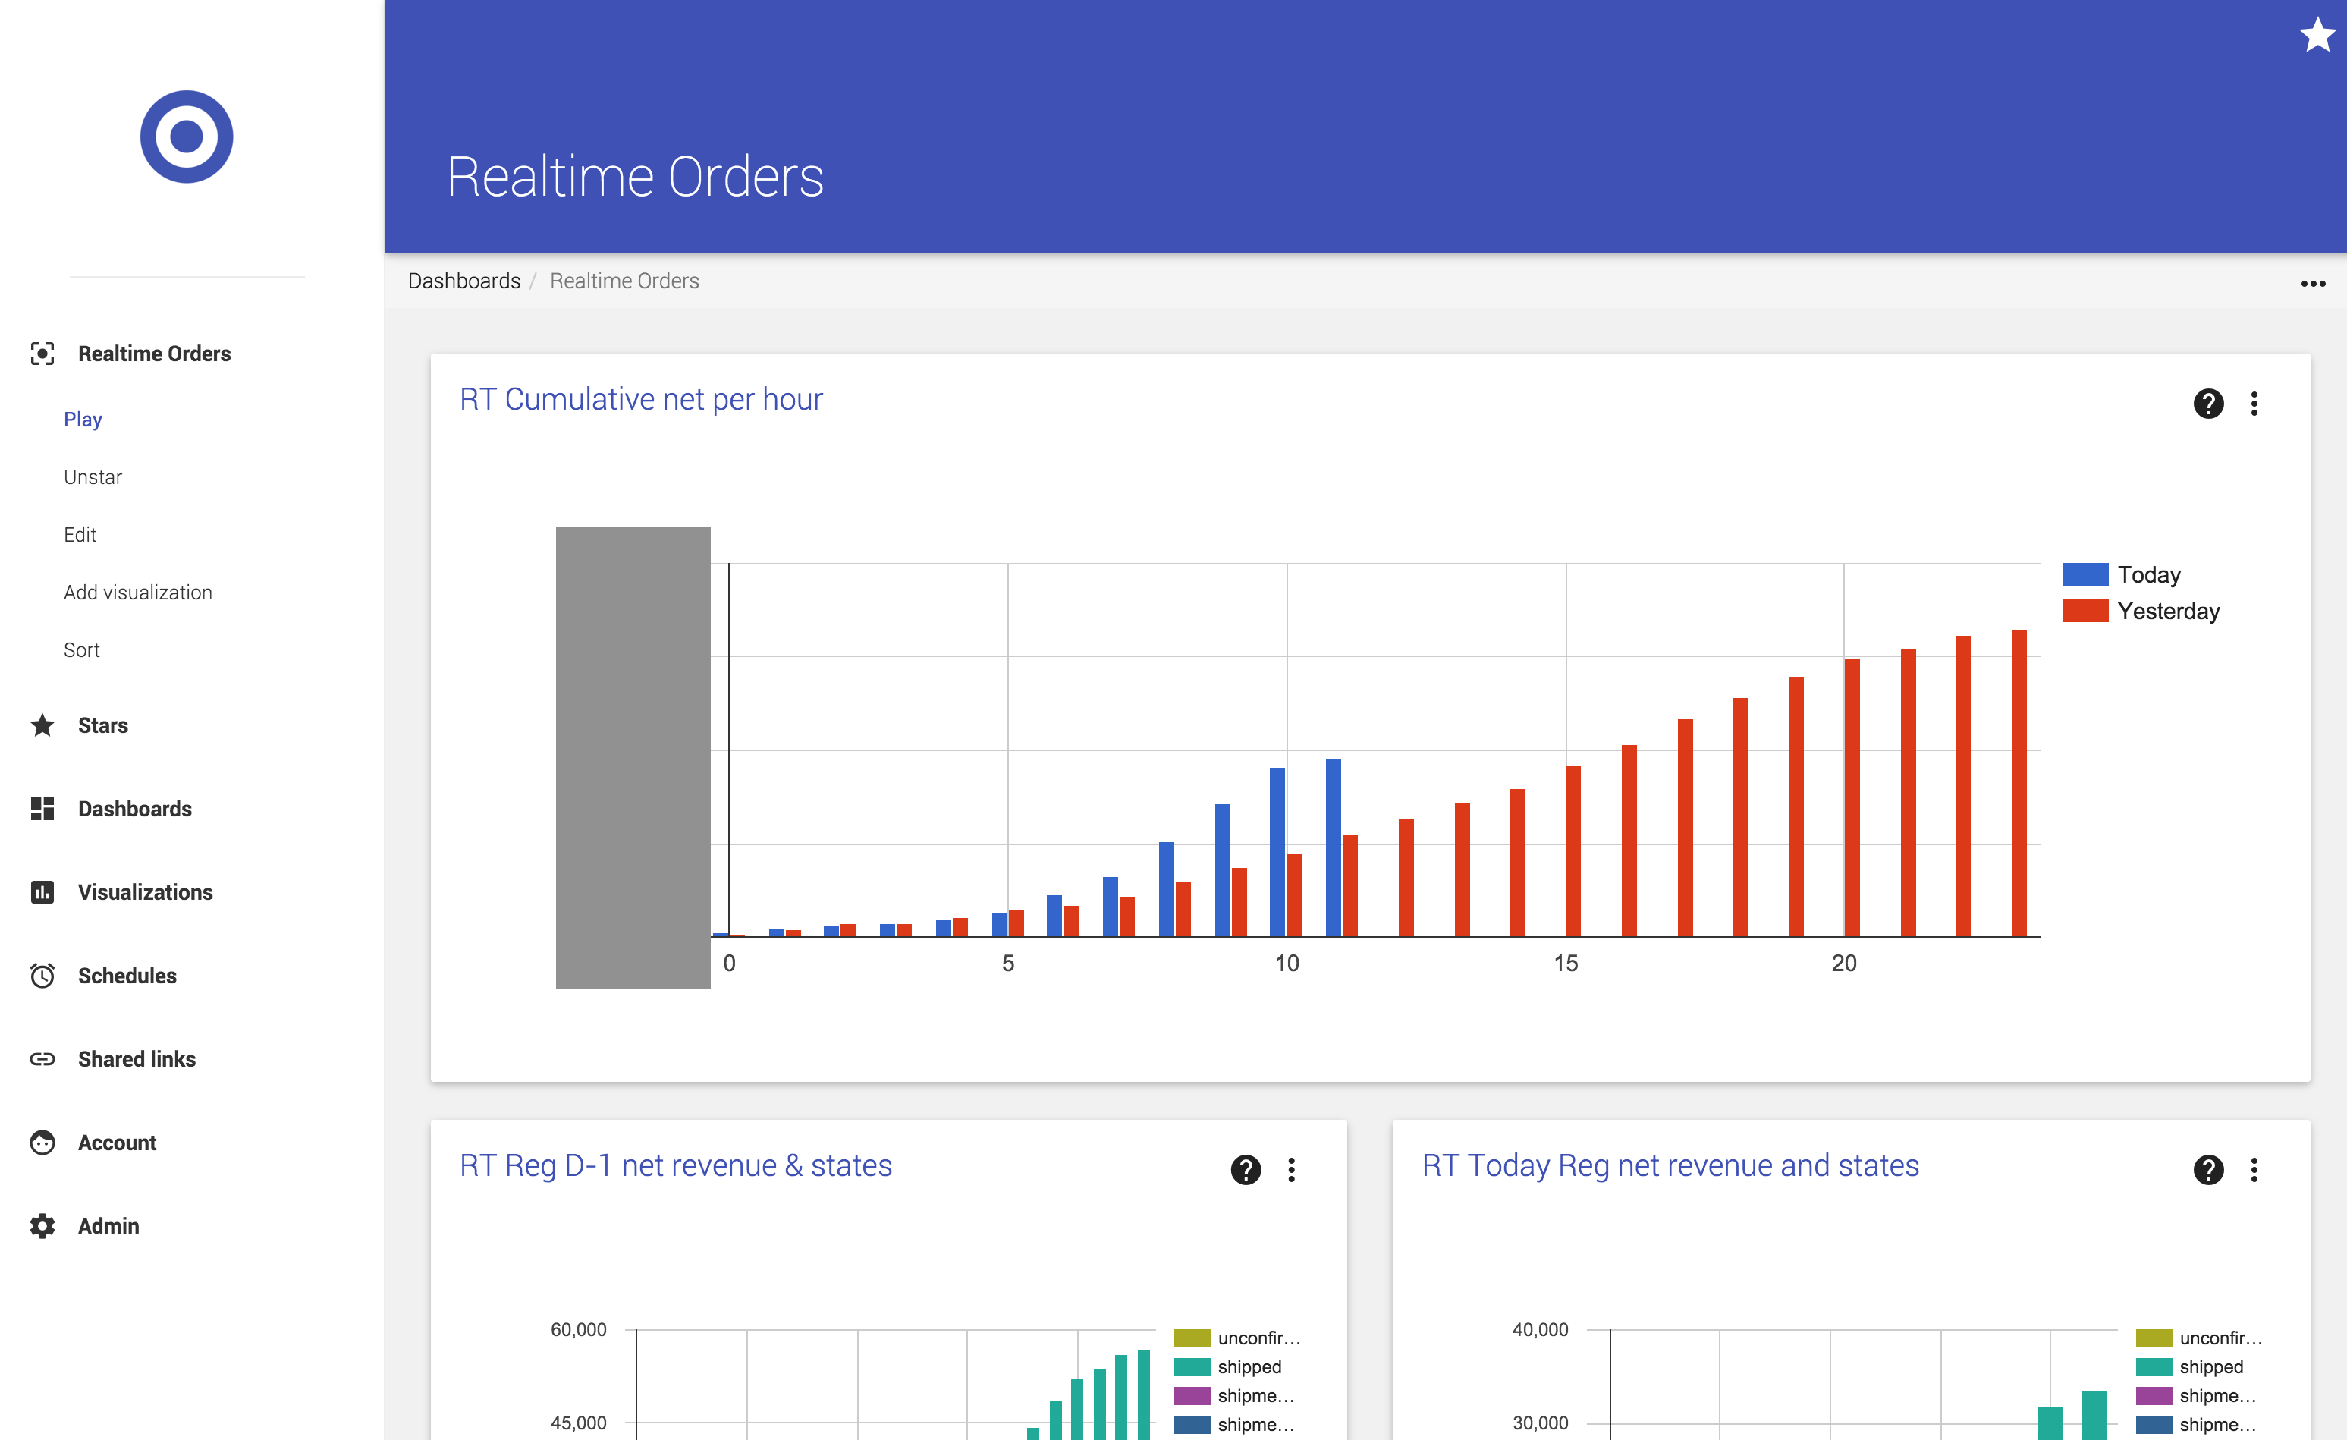Screen dimensions: 2347x1440
Task: Click help icon on RT Today Reg card
Action: point(2208,1169)
